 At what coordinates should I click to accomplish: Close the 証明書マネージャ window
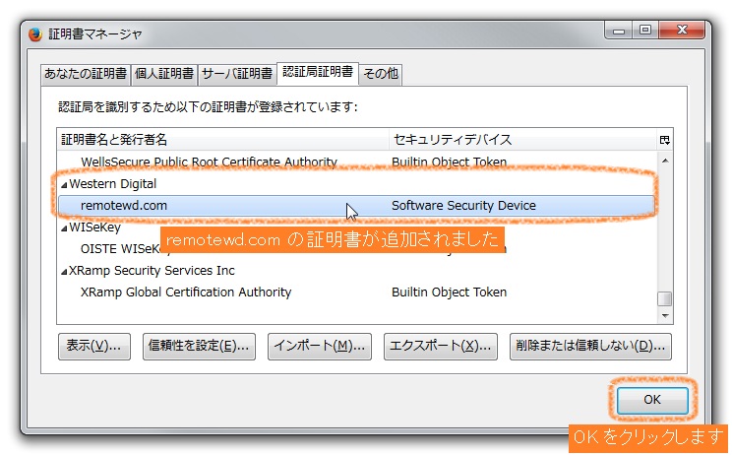point(682,31)
